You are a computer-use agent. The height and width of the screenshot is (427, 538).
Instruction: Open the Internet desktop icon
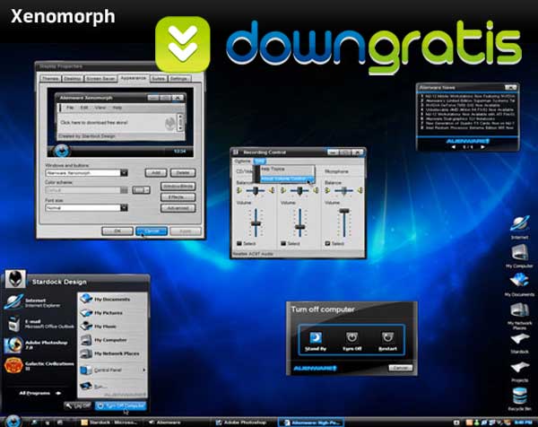click(519, 227)
